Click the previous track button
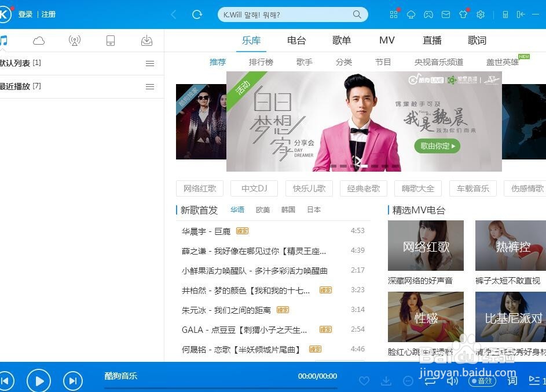This screenshot has width=546, height=392. 6,381
